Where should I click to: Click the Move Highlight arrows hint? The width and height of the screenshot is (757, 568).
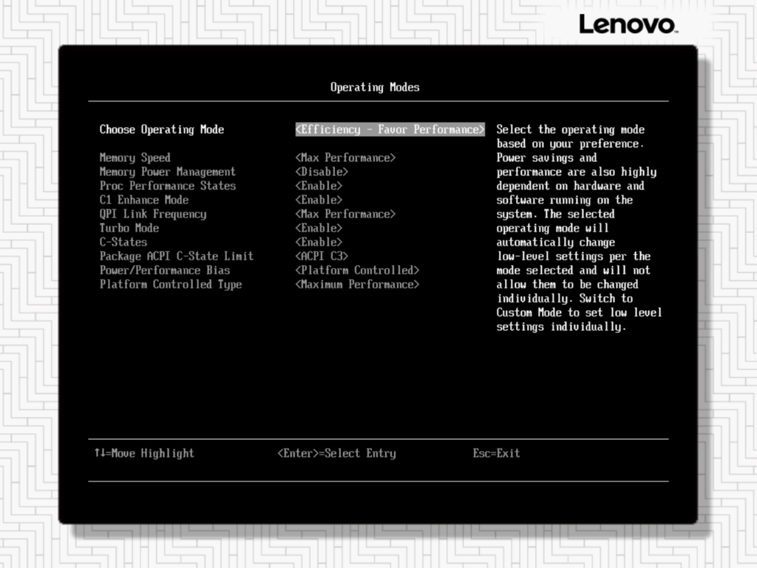[144, 453]
